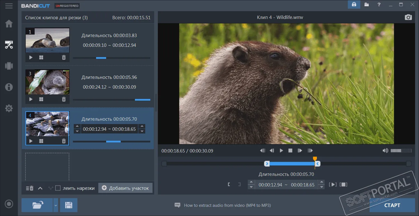Play the selected segment with the bracketed play icon
The height and width of the screenshot is (216, 419).
(x=333, y=185)
